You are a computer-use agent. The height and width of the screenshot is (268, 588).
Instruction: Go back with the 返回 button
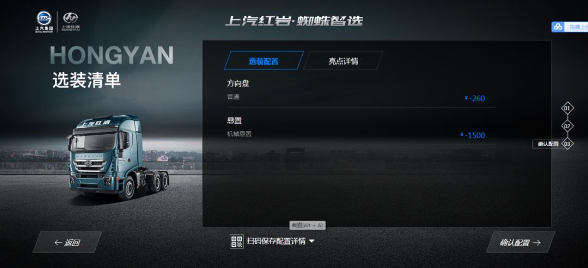(x=67, y=242)
